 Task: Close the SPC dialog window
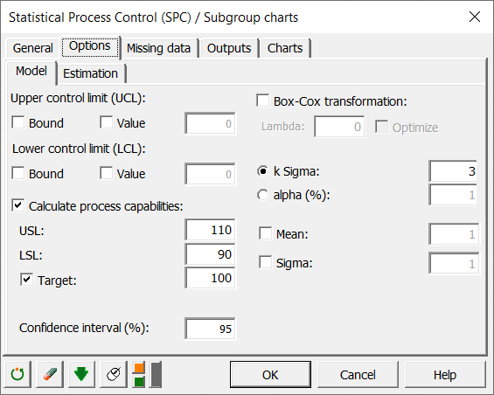click(x=475, y=17)
